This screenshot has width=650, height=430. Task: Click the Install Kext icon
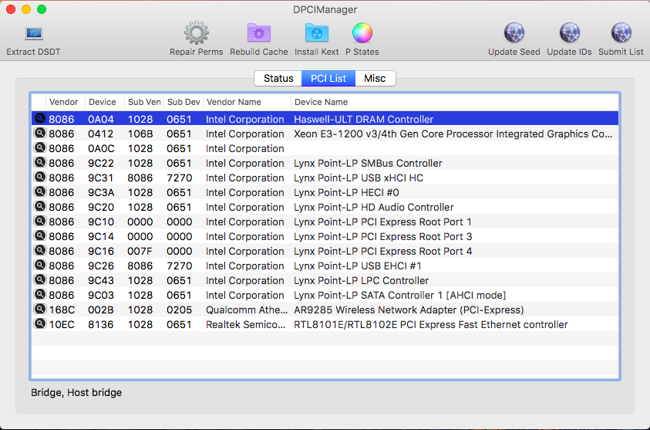click(x=316, y=33)
